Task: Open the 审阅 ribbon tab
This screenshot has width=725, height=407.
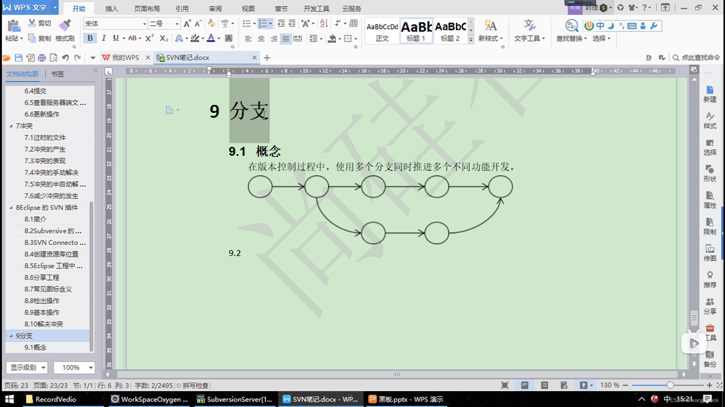Action: coord(215,8)
